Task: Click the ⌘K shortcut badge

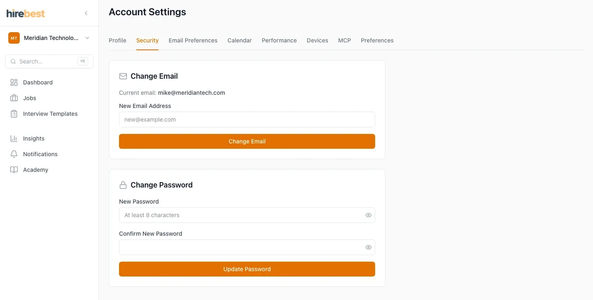Action: [83, 61]
